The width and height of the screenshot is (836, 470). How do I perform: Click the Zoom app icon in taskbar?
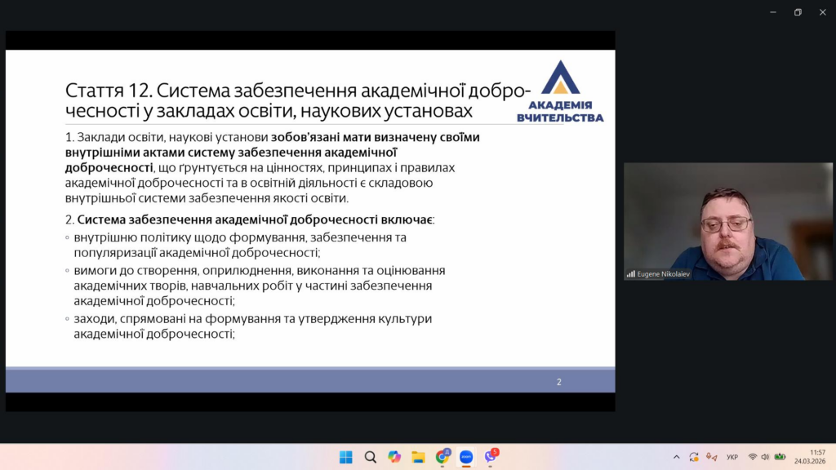click(466, 457)
